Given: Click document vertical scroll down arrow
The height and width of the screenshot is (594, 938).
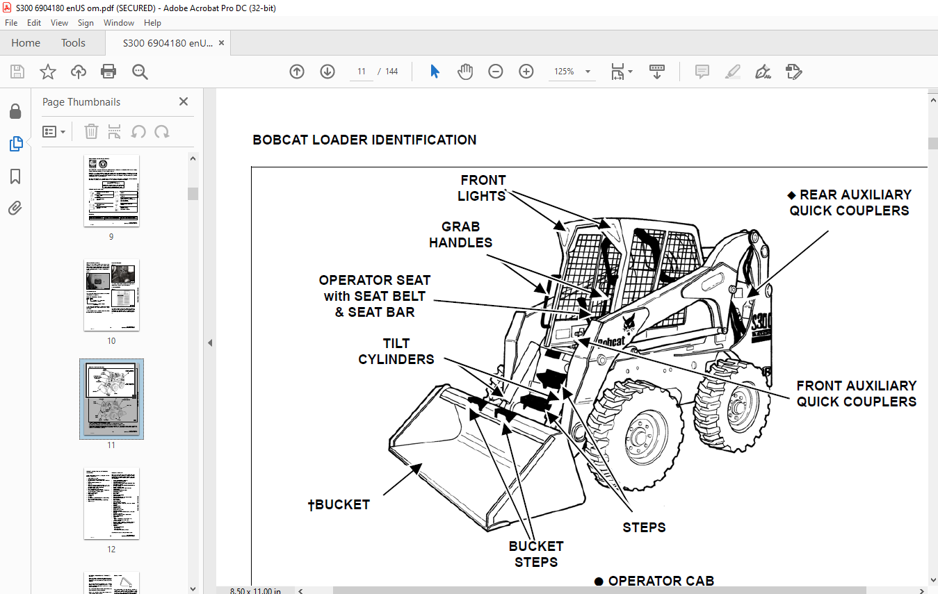Looking at the screenshot, I should pyautogui.click(x=932, y=581).
